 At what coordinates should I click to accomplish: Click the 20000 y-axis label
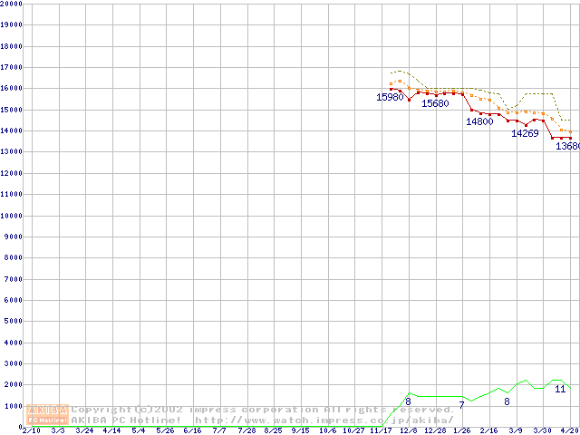tap(11, 4)
